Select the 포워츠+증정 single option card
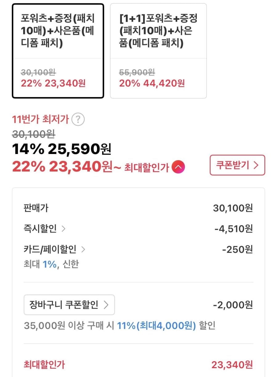The image size is (277, 377). coord(58,51)
